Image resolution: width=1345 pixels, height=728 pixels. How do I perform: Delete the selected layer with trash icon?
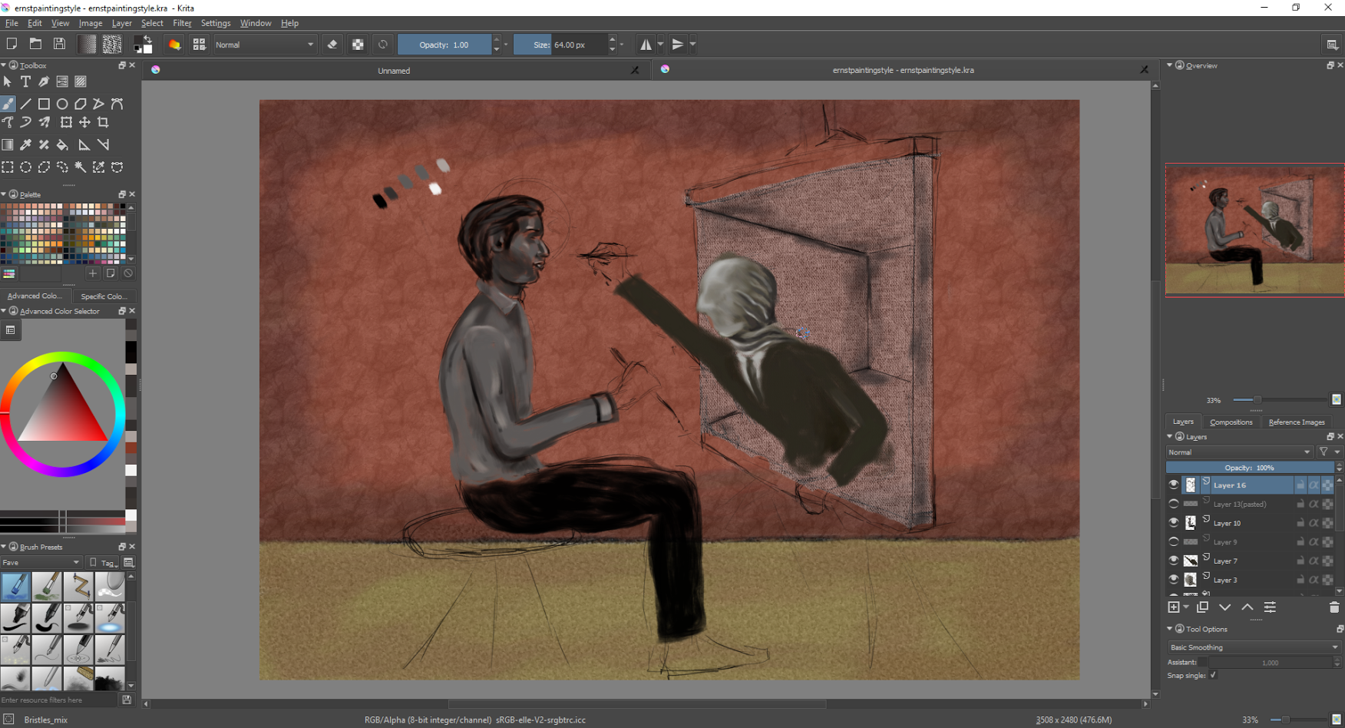click(1334, 607)
